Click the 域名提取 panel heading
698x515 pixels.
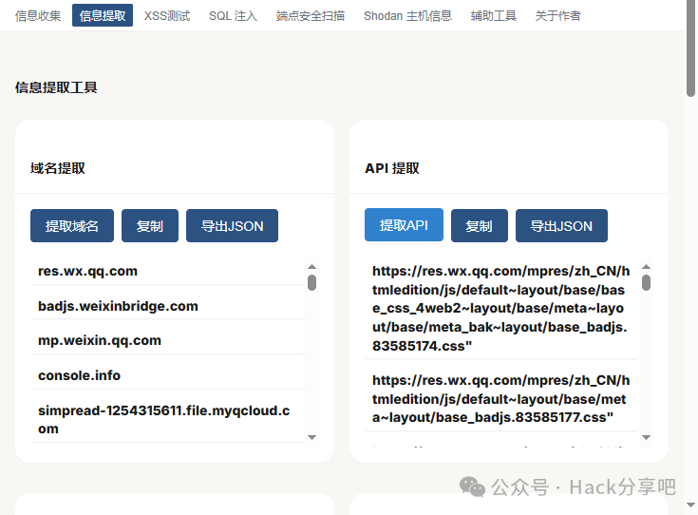pyautogui.click(x=57, y=168)
